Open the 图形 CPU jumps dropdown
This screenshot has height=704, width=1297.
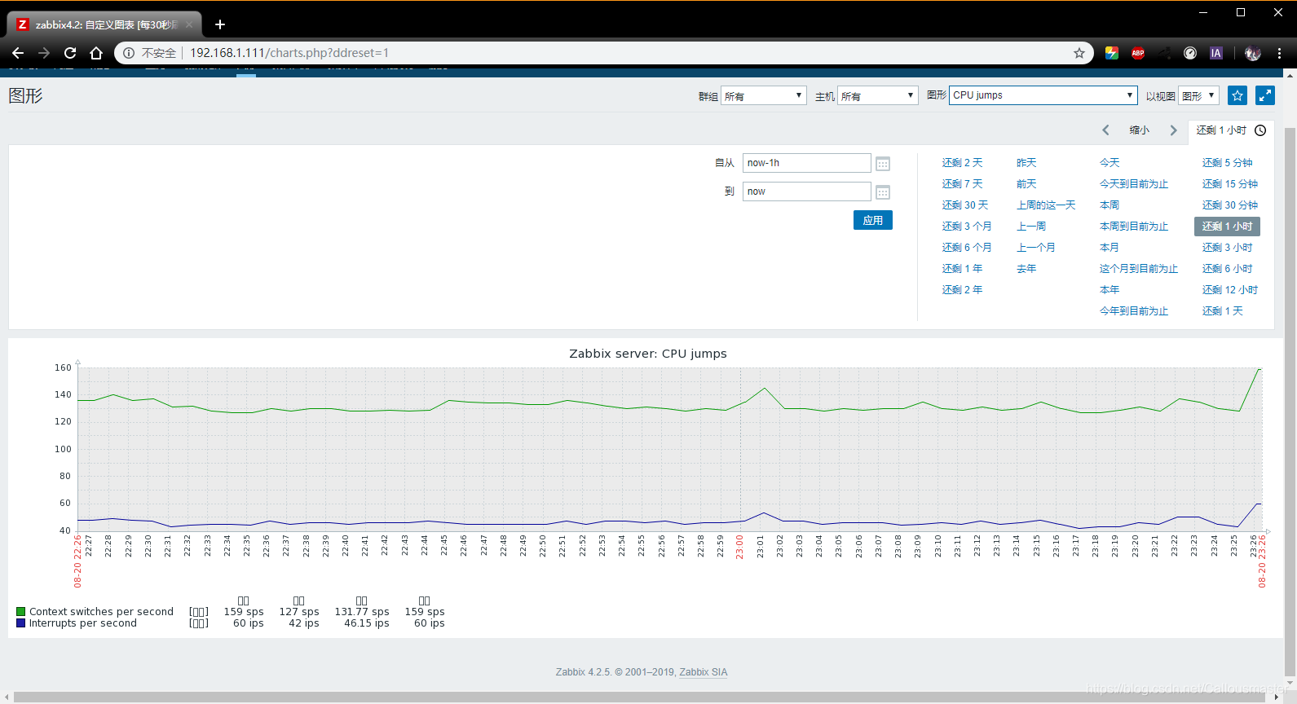[1043, 95]
